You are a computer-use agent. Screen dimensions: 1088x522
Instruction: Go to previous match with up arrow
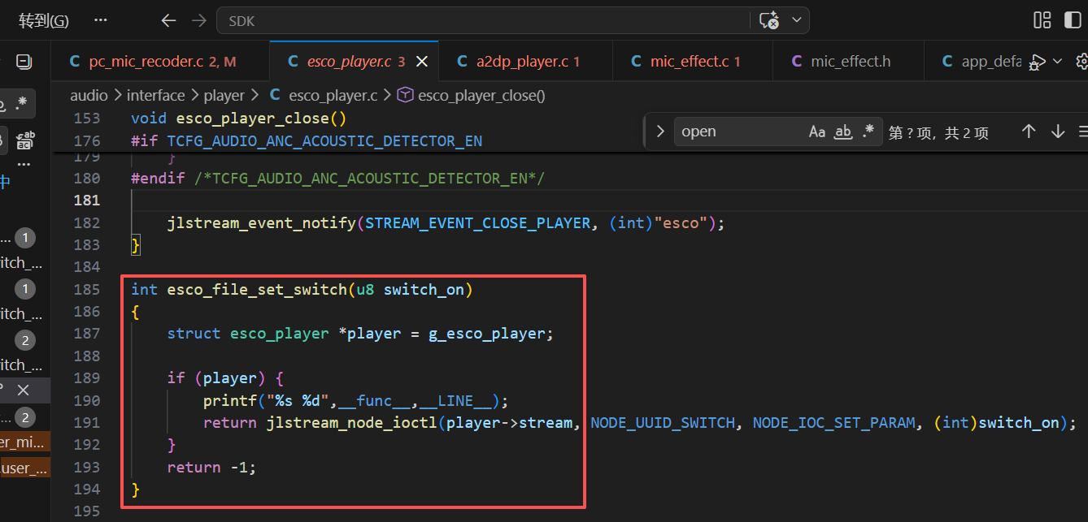(1029, 132)
